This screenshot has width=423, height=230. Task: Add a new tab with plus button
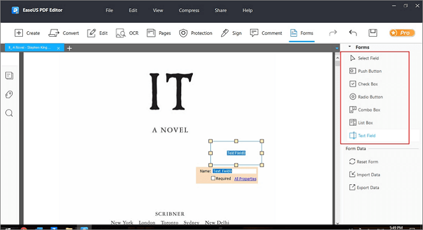[69, 48]
